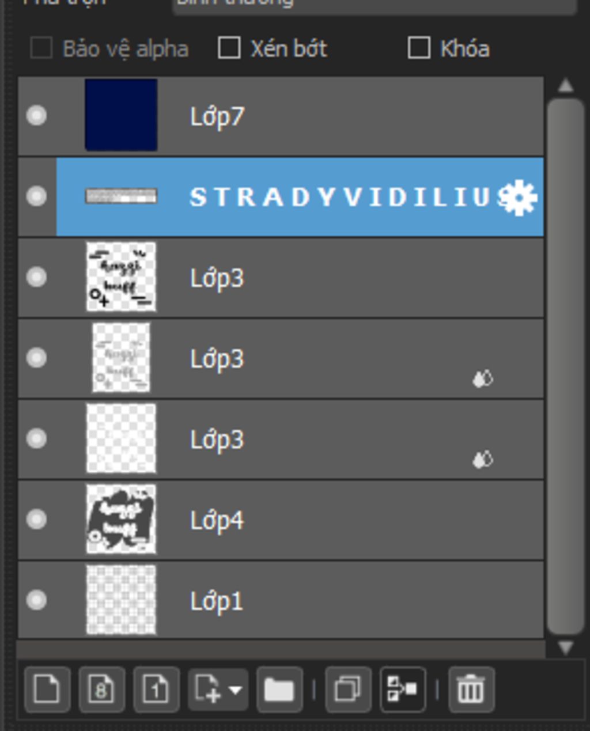Add a new 1-bit layer
590x731 pixels.
click(x=156, y=690)
